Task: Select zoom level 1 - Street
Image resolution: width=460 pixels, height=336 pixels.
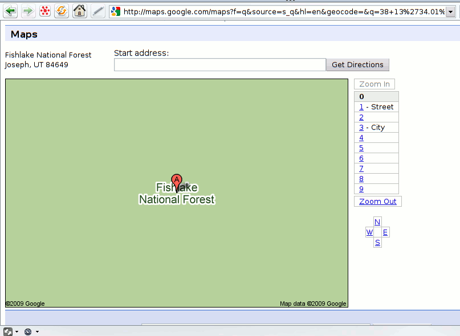Action: (361, 107)
